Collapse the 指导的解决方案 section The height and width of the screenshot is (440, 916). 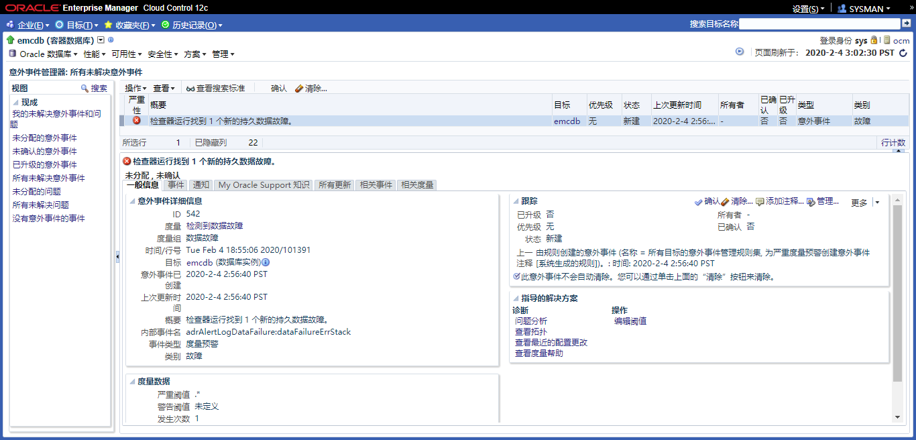coord(516,298)
